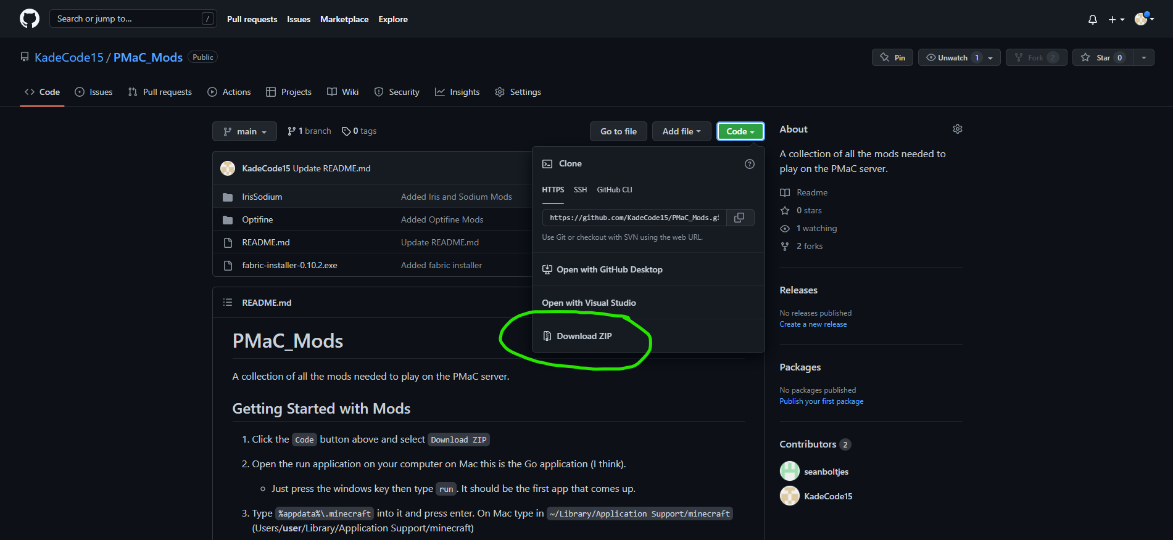
Task: Click the README.md file icon in file list
Action: [228, 242]
